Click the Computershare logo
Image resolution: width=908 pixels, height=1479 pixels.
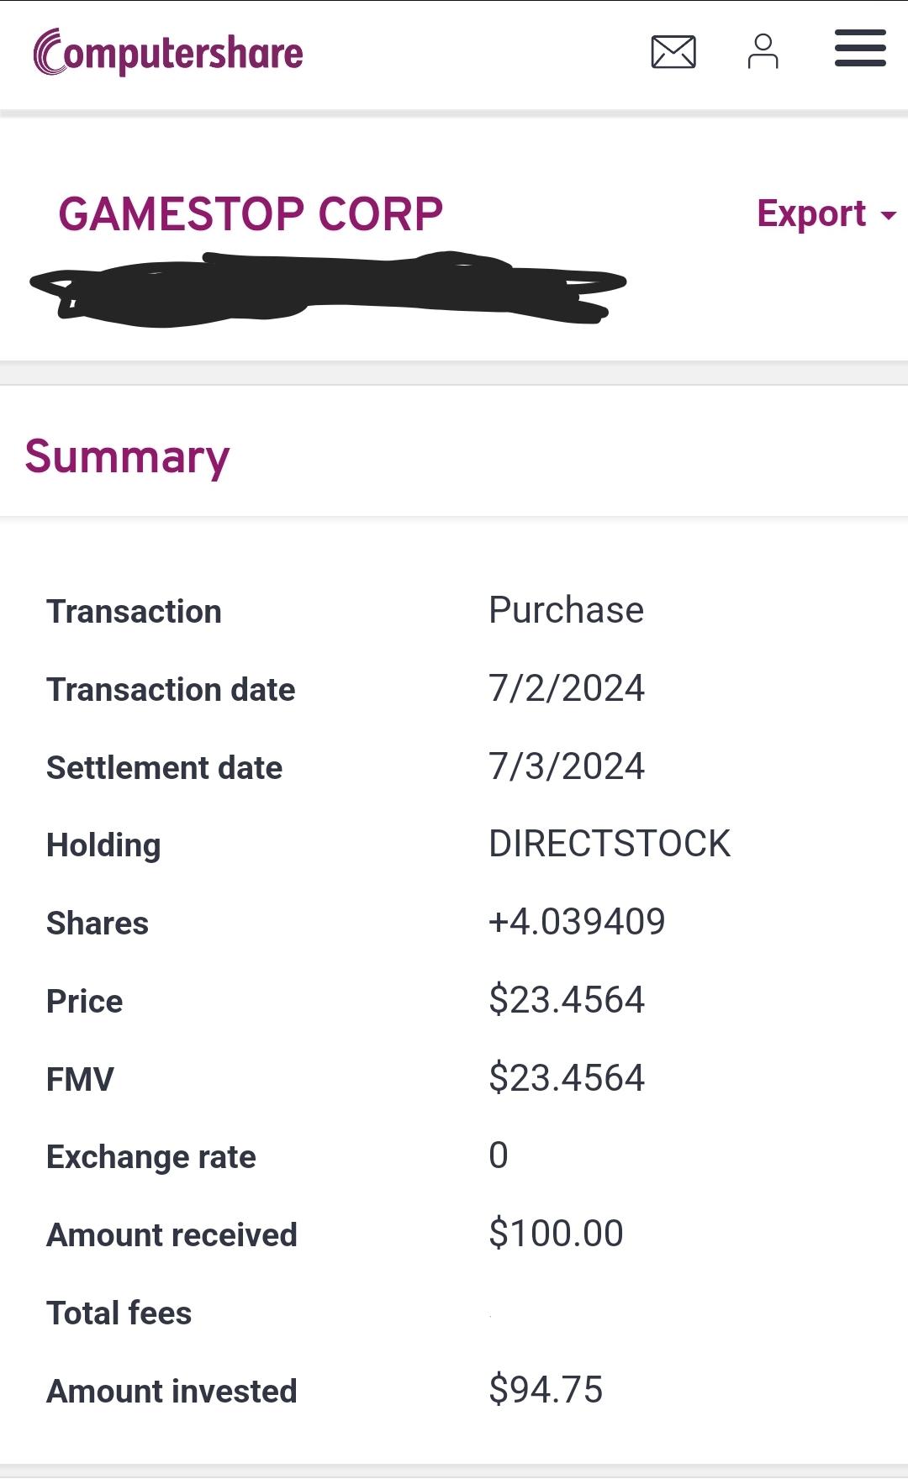168,53
